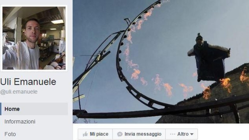Screen dimensions: 249x140
Task: Click the Messenger speech bubble icon
Action: pyautogui.click(x=120, y=134)
